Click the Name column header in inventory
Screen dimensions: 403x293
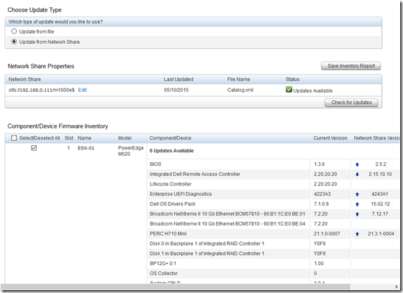(84, 138)
